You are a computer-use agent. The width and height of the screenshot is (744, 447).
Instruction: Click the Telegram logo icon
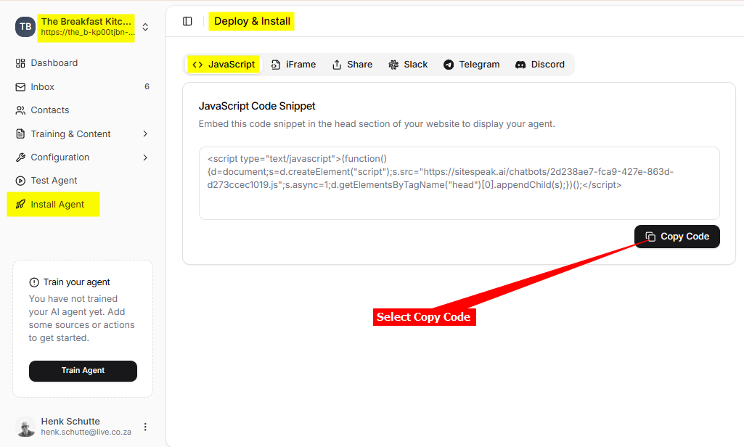point(449,65)
